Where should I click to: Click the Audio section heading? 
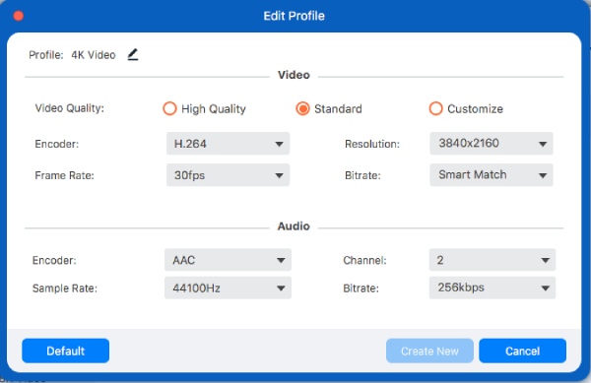[294, 225]
